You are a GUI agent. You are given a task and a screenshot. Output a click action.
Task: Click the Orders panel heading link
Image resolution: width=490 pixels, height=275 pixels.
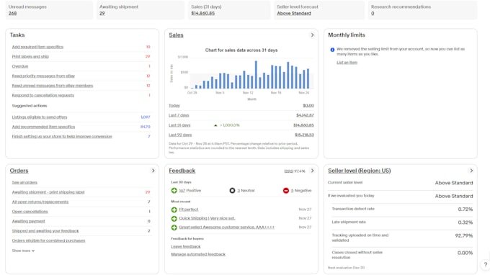(19, 171)
